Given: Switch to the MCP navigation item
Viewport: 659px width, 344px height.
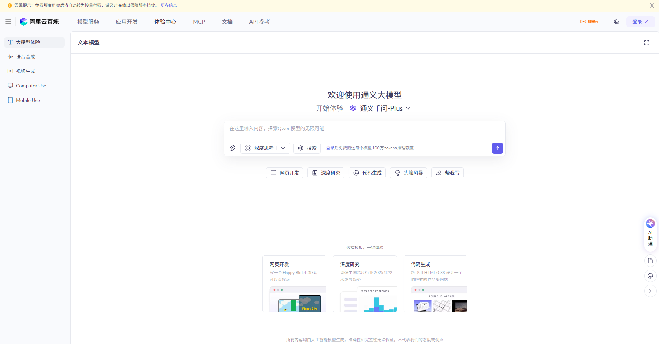Looking at the screenshot, I should [x=199, y=21].
